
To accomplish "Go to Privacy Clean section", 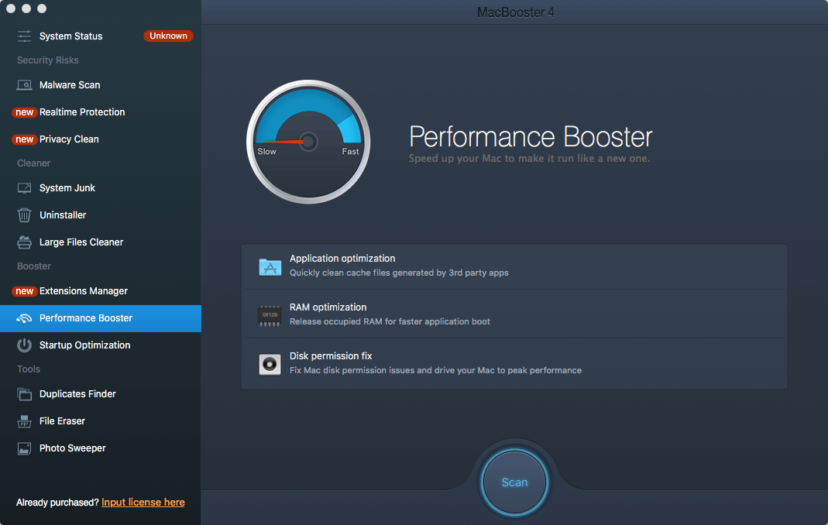I will 69,139.
